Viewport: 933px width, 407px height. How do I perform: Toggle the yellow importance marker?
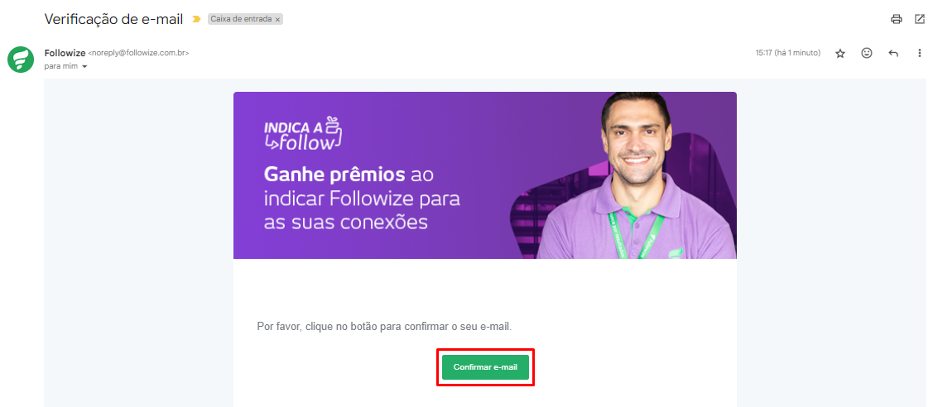[x=197, y=19]
